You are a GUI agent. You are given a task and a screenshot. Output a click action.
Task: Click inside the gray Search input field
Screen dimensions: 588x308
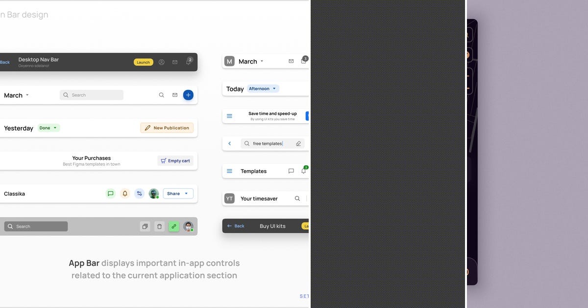coord(37,226)
